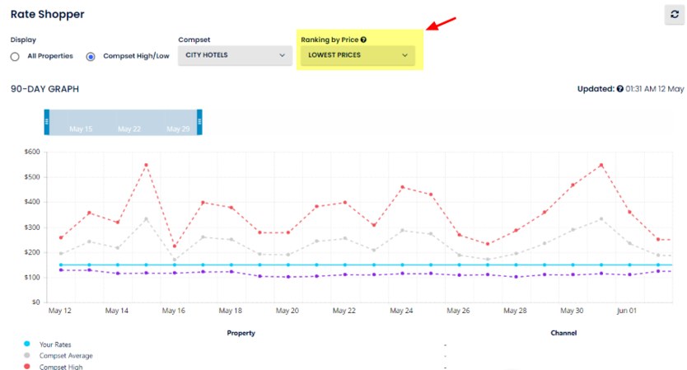Click the chevron arrow on LOWEST PRICES
687x370 pixels.
point(404,55)
